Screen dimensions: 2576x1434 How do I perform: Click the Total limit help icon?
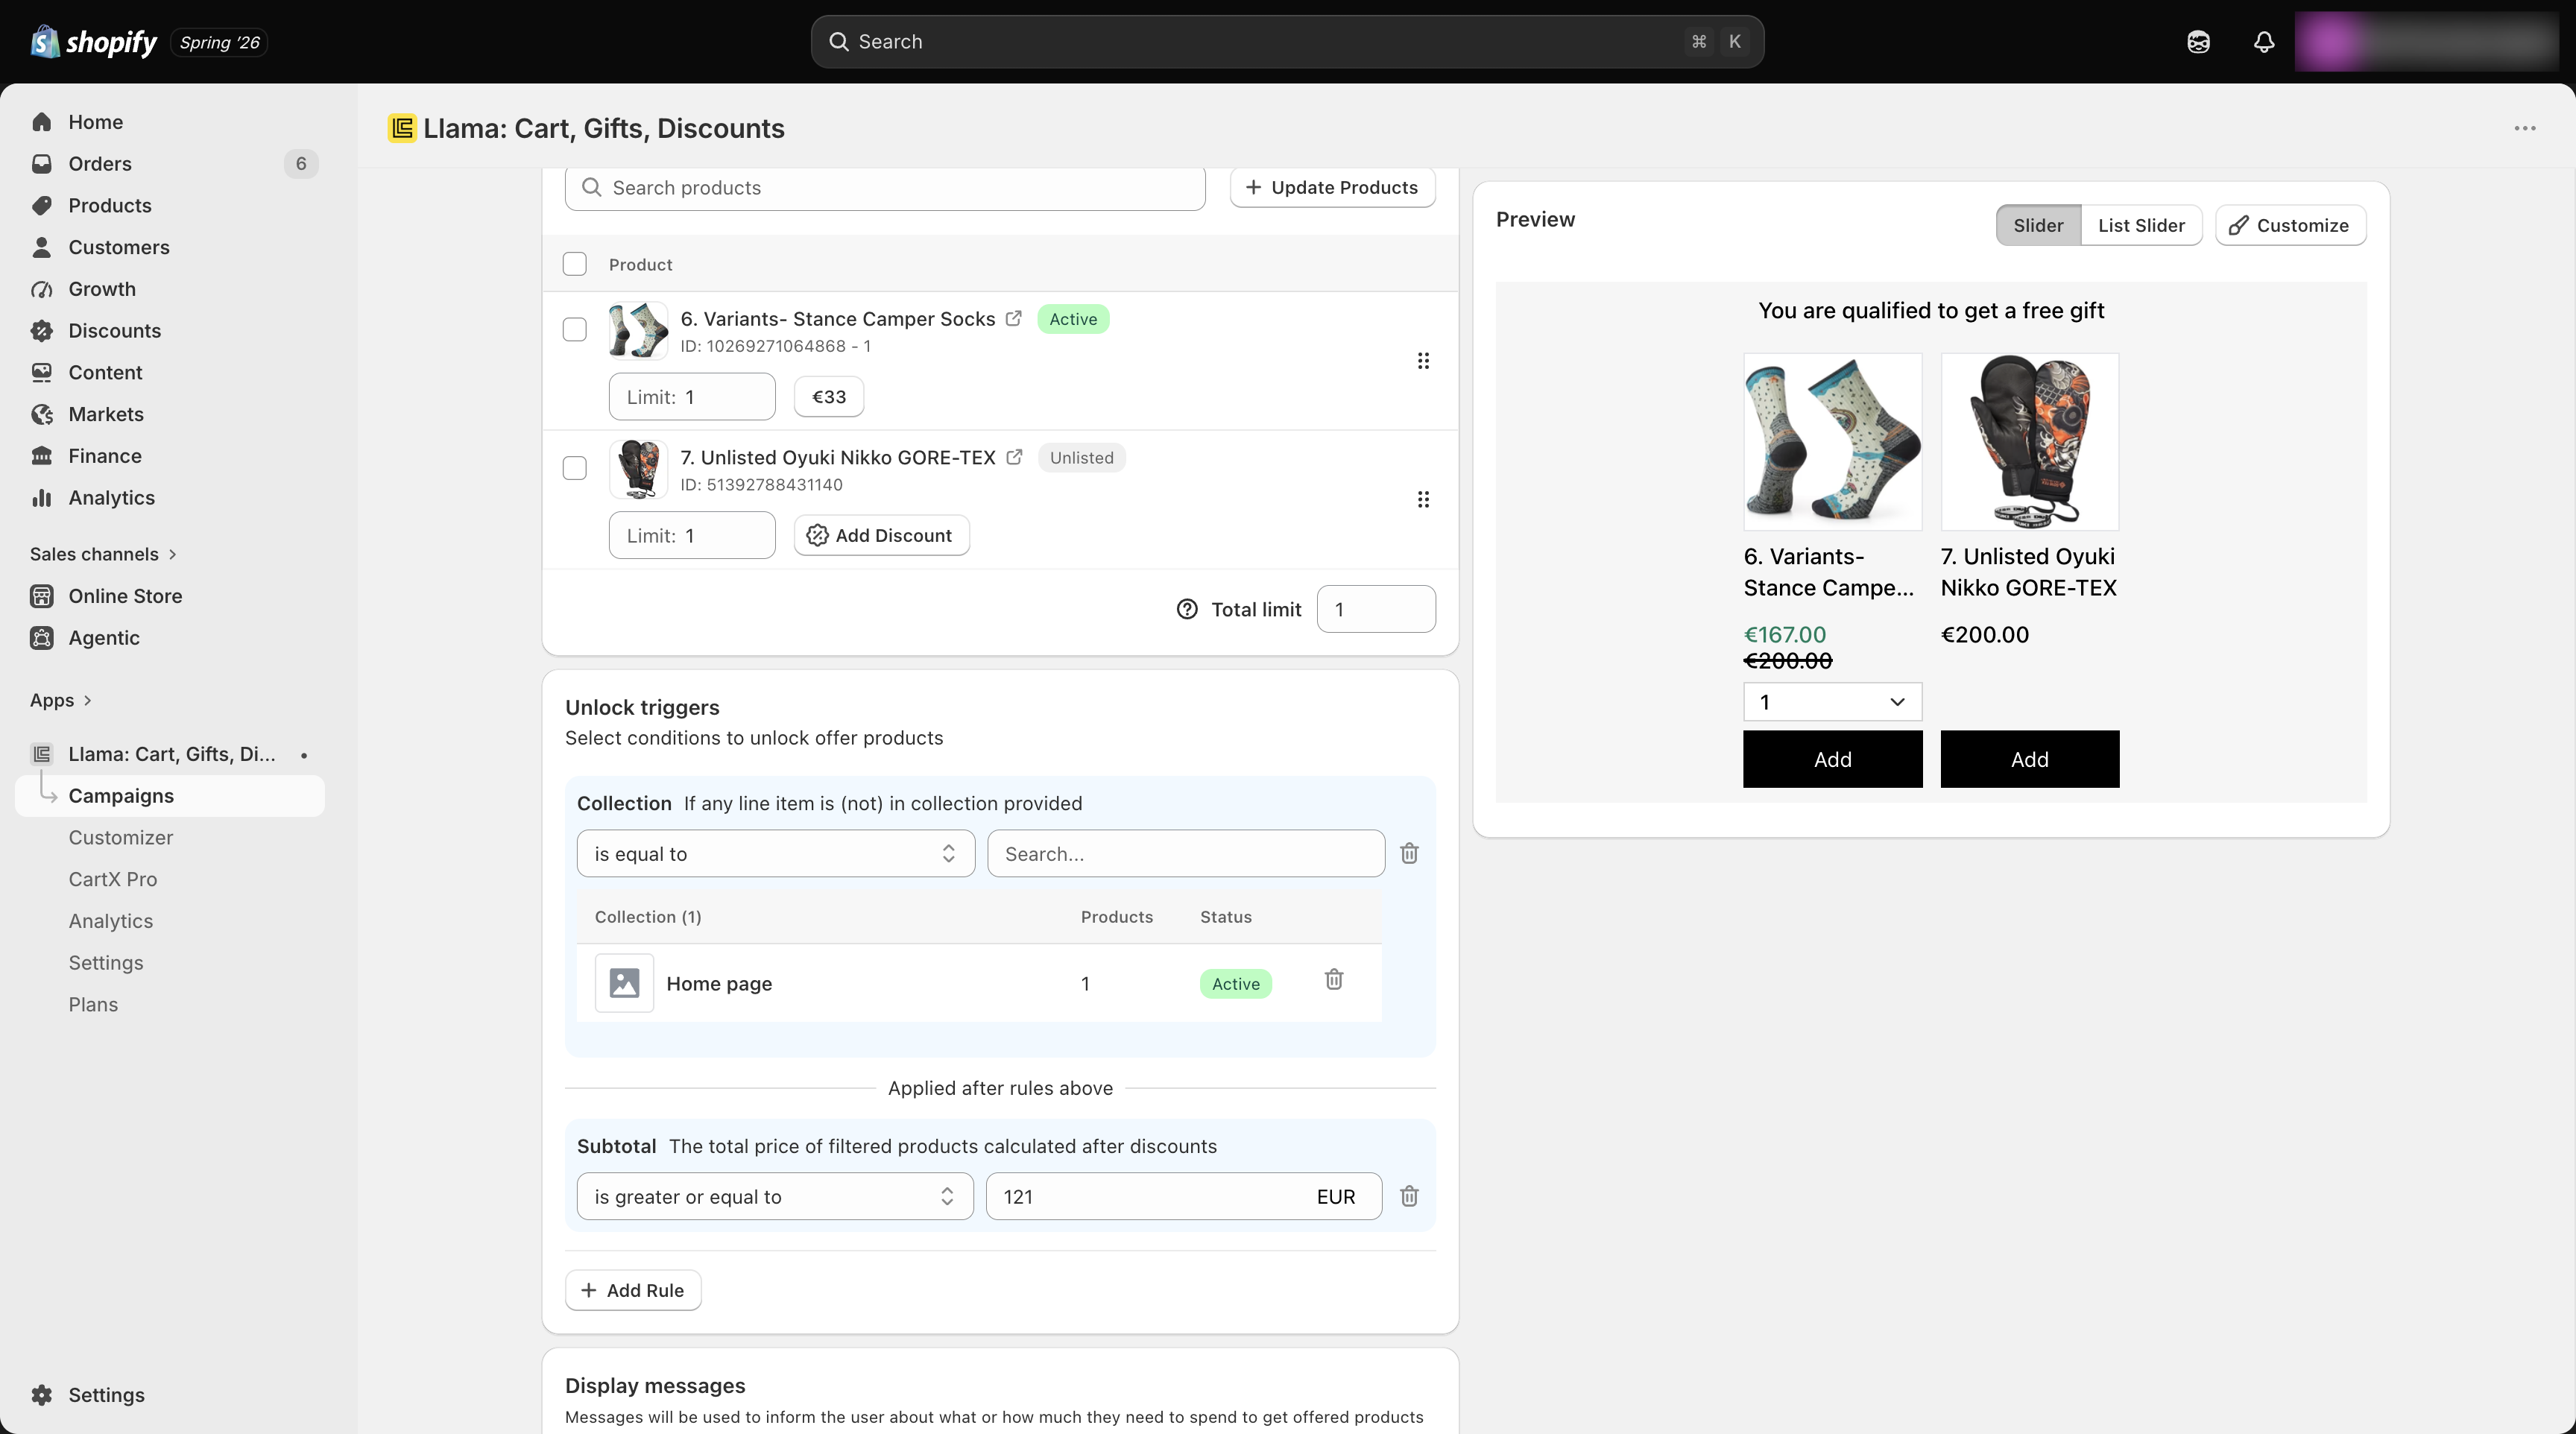1187,609
